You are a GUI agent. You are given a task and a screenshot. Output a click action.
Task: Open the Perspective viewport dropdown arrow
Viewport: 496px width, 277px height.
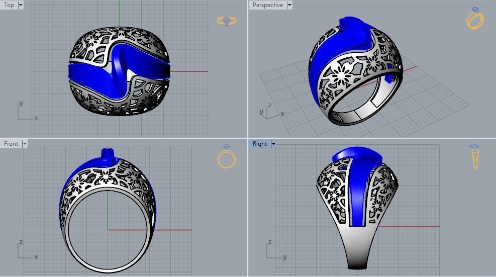tap(289, 5)
